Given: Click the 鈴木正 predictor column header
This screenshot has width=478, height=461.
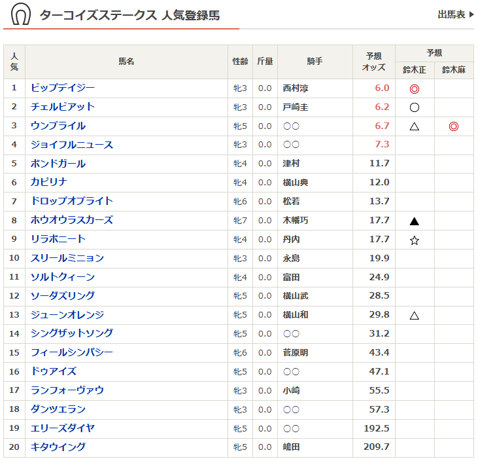Looking at the screenshot, I should (415, 69).
